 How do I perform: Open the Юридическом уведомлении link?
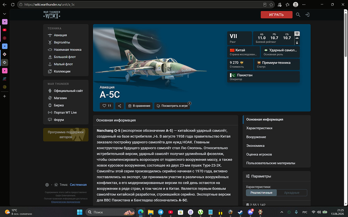(66, 202)
